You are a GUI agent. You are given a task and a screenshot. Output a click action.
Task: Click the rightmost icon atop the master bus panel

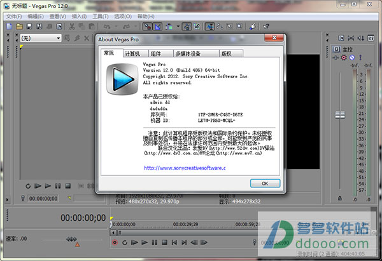tap(371, 38)
